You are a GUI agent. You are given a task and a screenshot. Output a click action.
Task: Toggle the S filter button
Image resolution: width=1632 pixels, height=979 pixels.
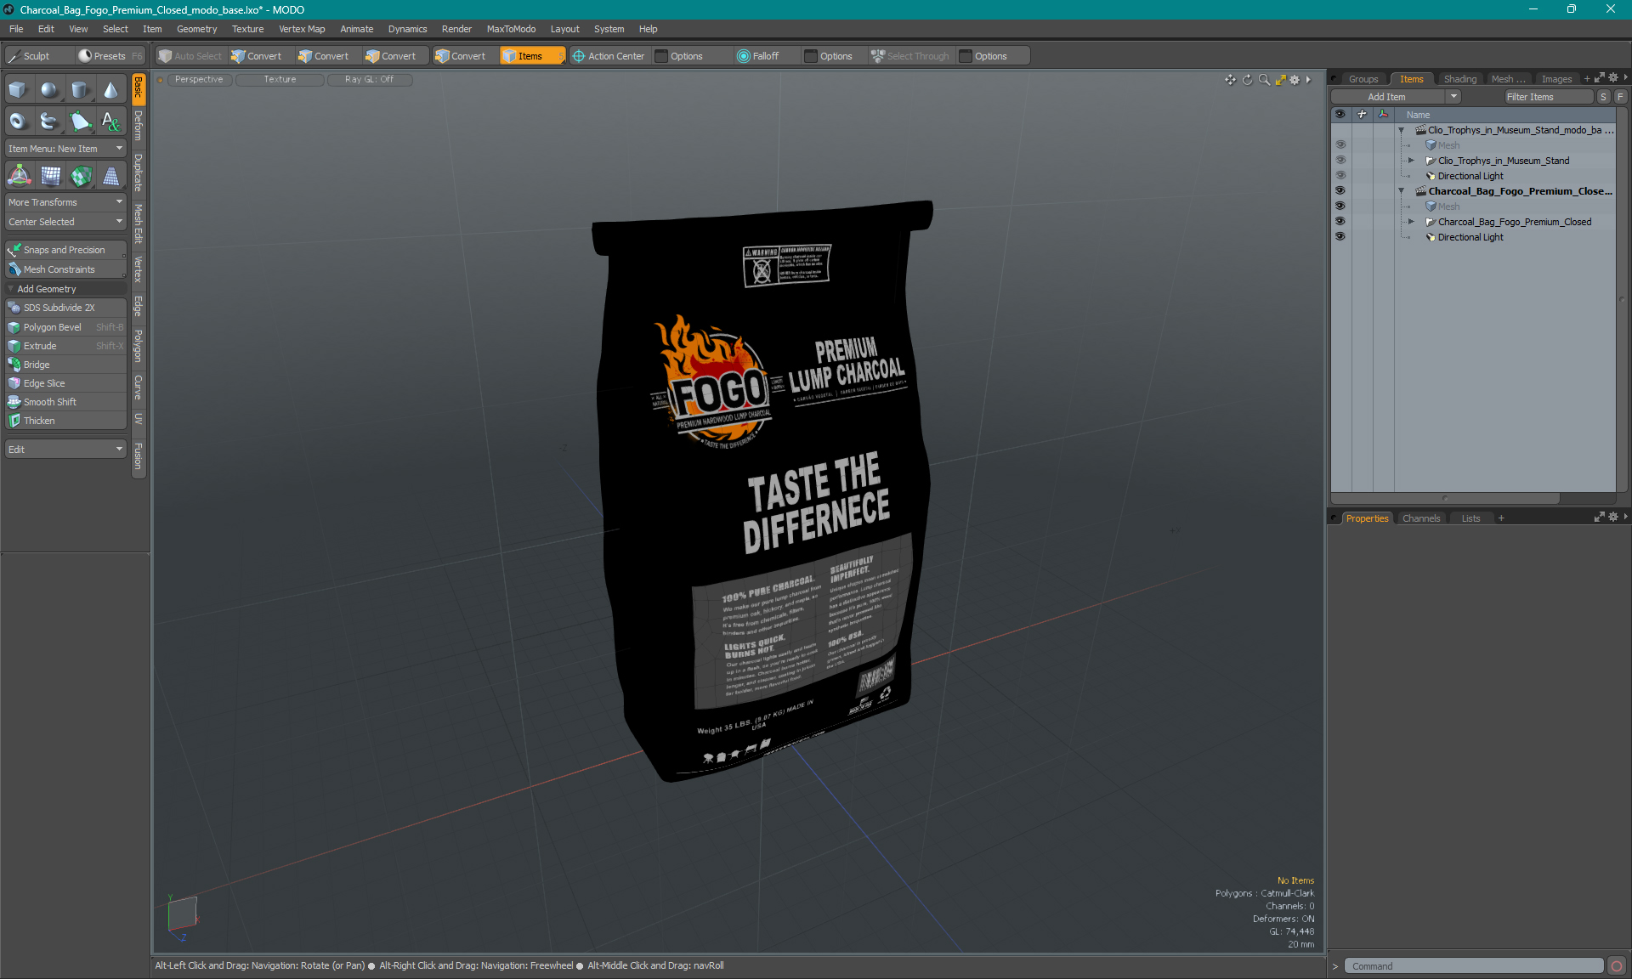1604,97
